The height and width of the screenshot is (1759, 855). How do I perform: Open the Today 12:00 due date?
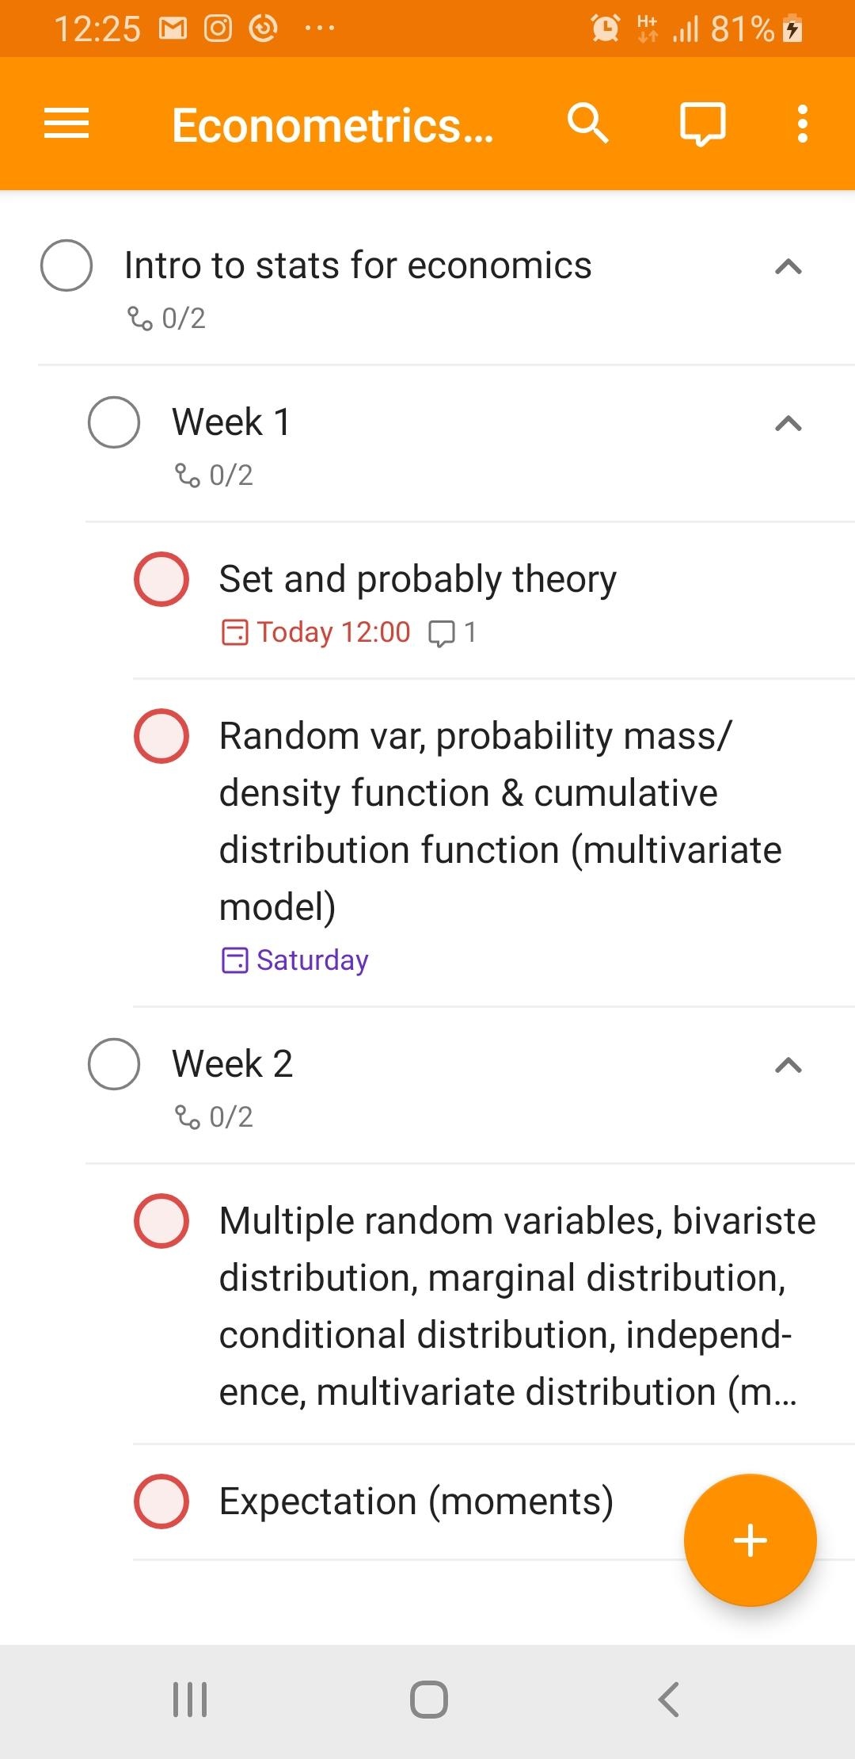pos(316,632)
